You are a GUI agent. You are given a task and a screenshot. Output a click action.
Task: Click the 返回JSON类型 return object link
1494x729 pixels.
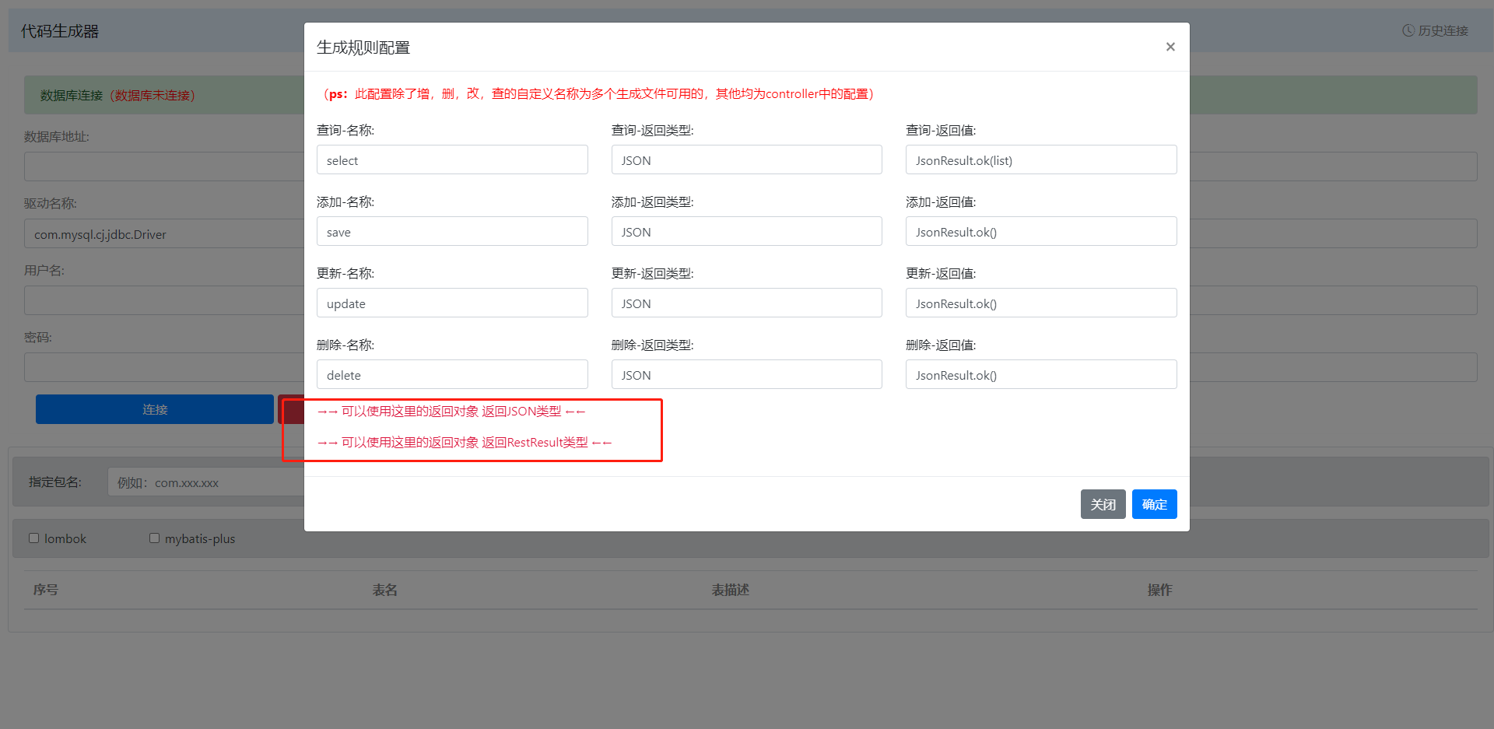click(451, 411)
